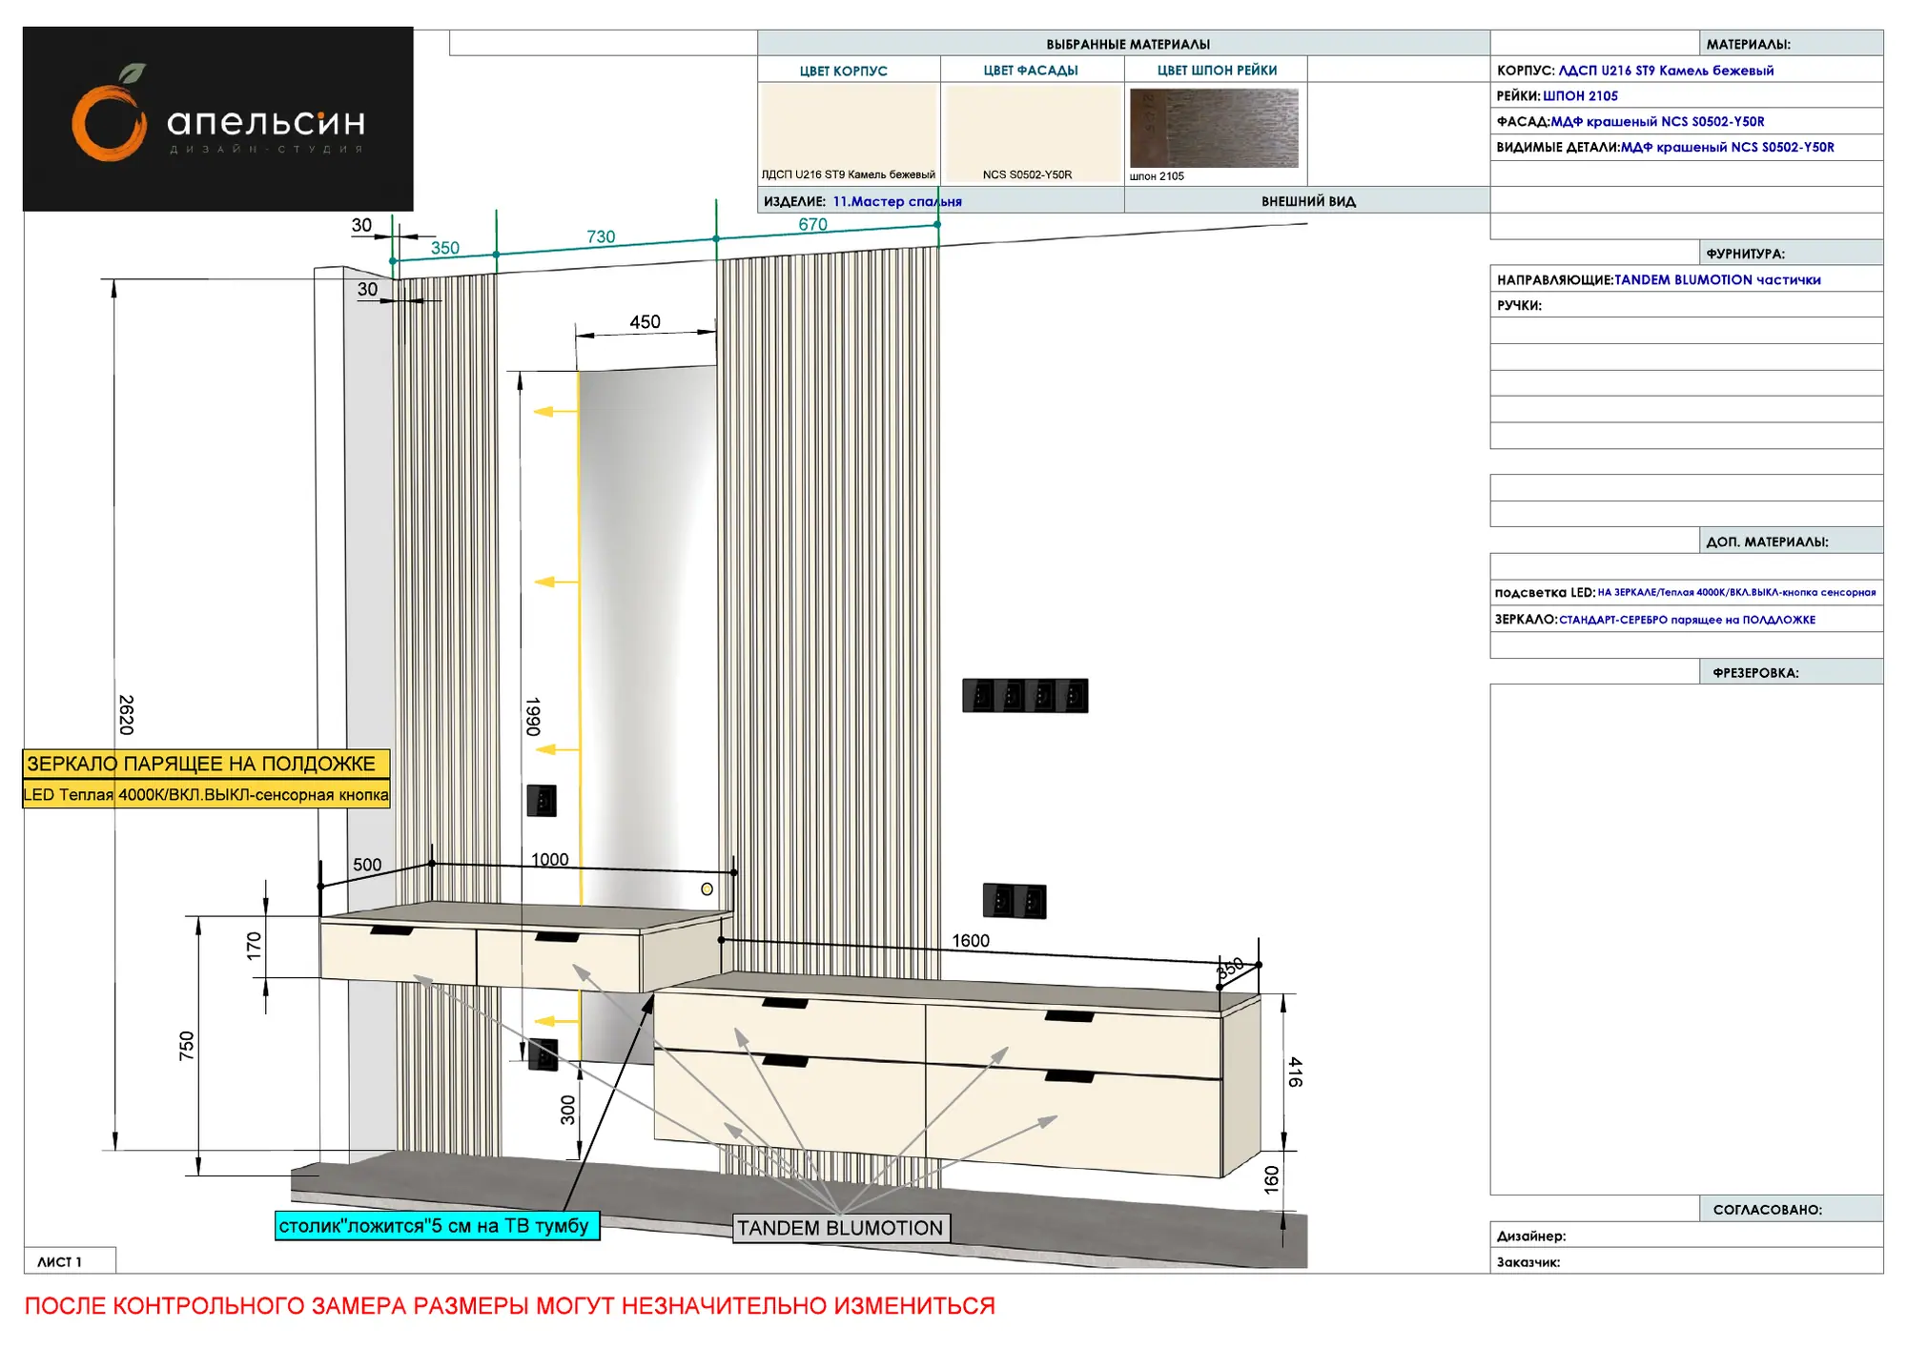This screenshot has height=1349, width=1907.
Task: Click the 450 mirror width dimension
Action: point(645,322)
